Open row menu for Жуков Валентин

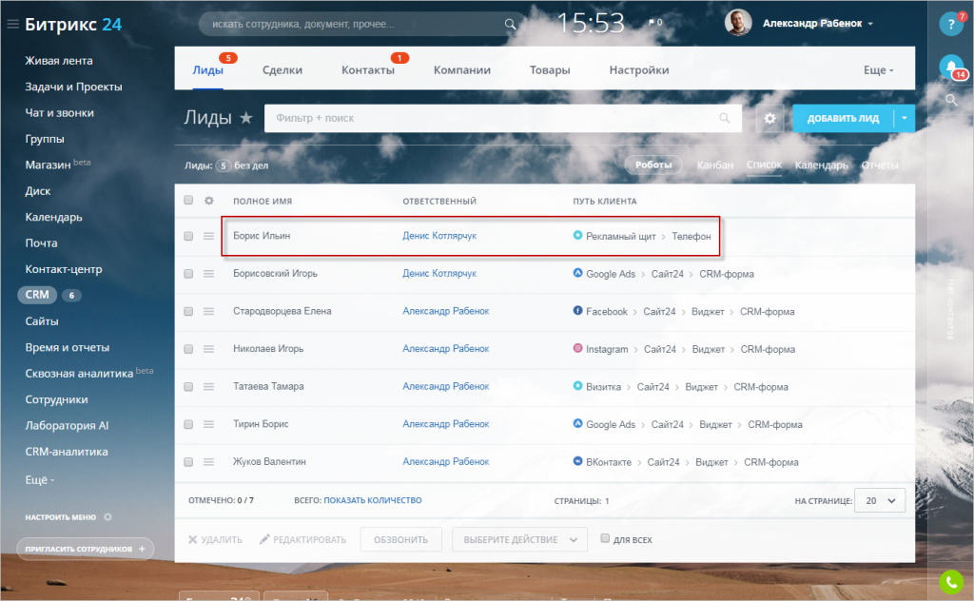(x=208, y=462)
